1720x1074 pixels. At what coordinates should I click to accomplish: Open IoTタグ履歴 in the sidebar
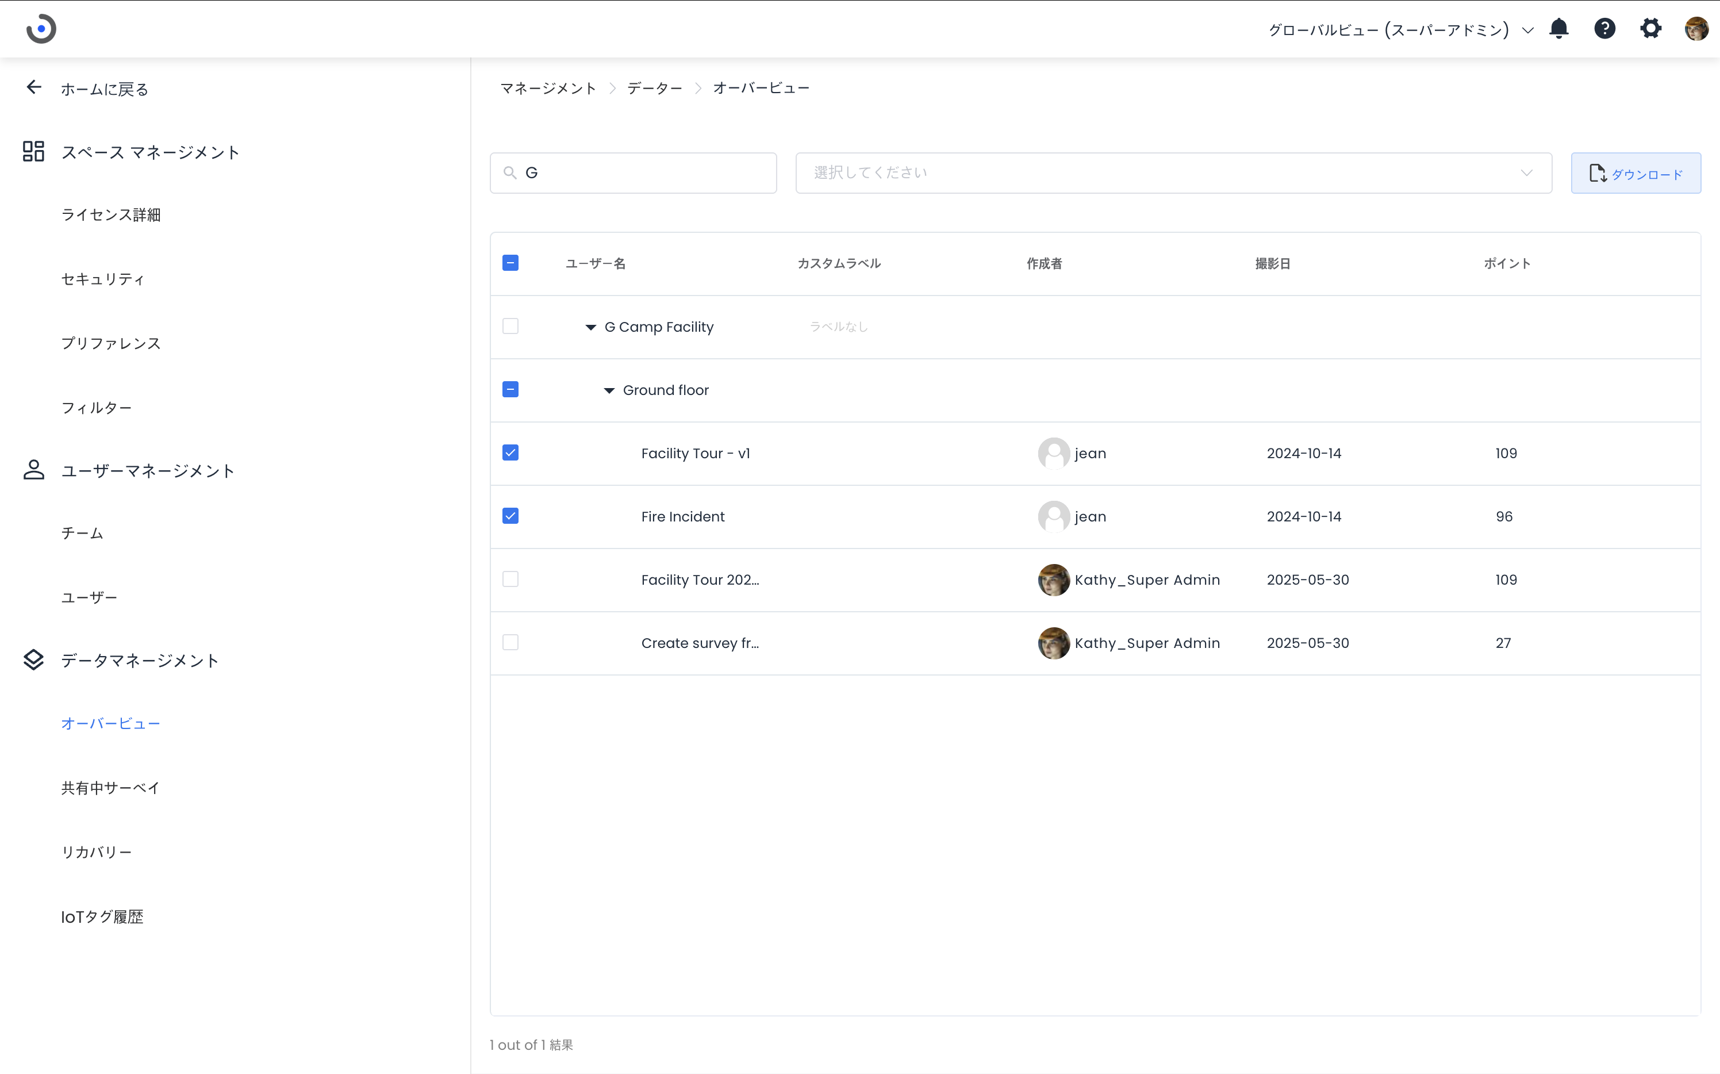[x=102, y=916]
